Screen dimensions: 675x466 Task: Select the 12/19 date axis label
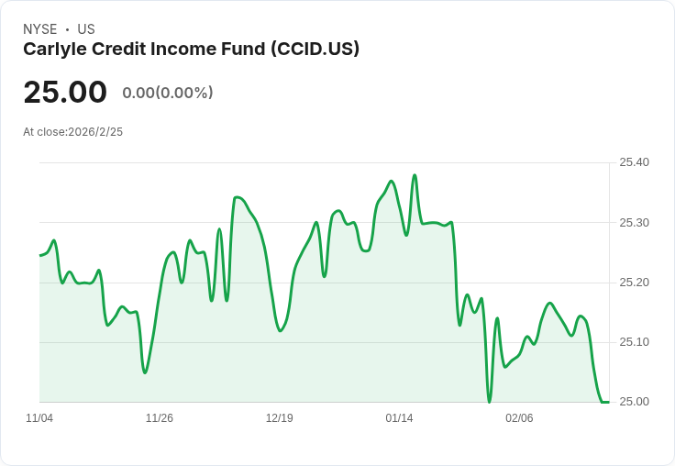(280, 418)
